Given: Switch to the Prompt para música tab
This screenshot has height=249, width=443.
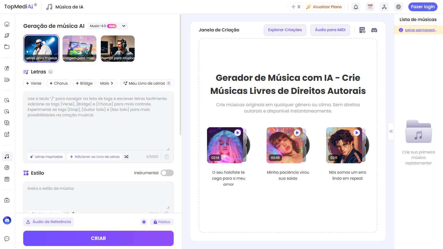Looking at the screenshot, I should [117, 48].
